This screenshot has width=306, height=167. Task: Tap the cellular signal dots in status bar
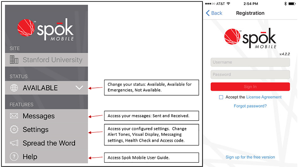click(x=210, y=4)
